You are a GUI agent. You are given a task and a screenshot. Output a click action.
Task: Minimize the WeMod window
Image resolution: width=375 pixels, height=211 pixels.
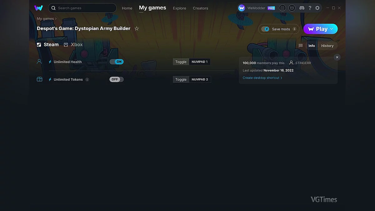click(327, 8)
